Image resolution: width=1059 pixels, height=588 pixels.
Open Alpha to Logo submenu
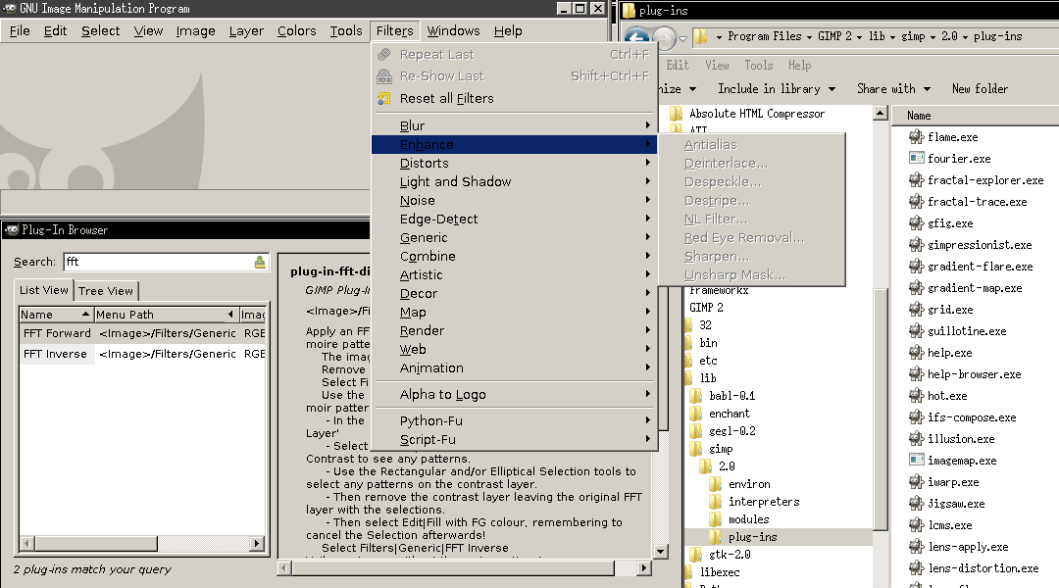coord(514,394)
